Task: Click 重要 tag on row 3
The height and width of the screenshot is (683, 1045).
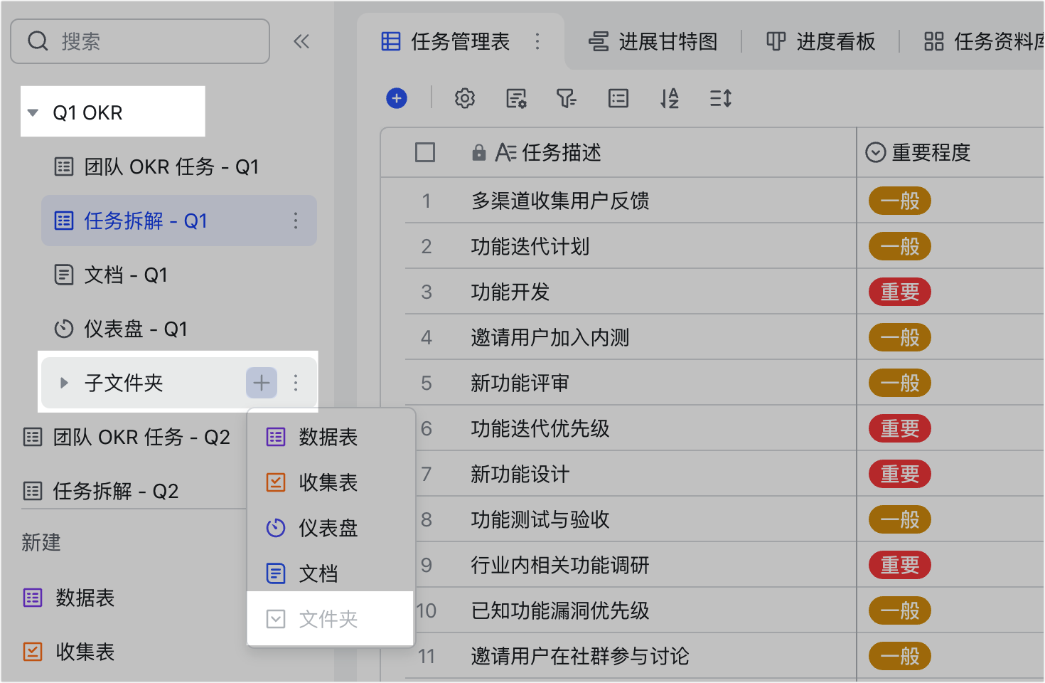Action: (899, 292)
